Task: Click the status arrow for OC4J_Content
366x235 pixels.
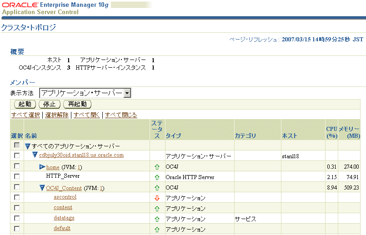Action: [x=157, y=188]
